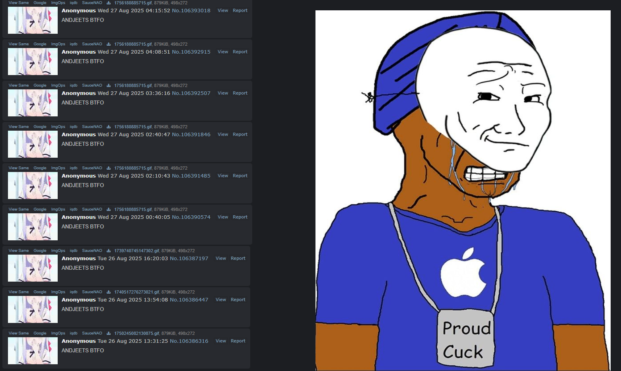
Task: Click download icon beside 1740517276273021.gif
Action: click(x=109, y=292)
